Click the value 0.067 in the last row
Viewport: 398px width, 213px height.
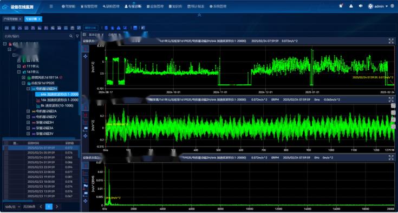click(x=69, y=196)
